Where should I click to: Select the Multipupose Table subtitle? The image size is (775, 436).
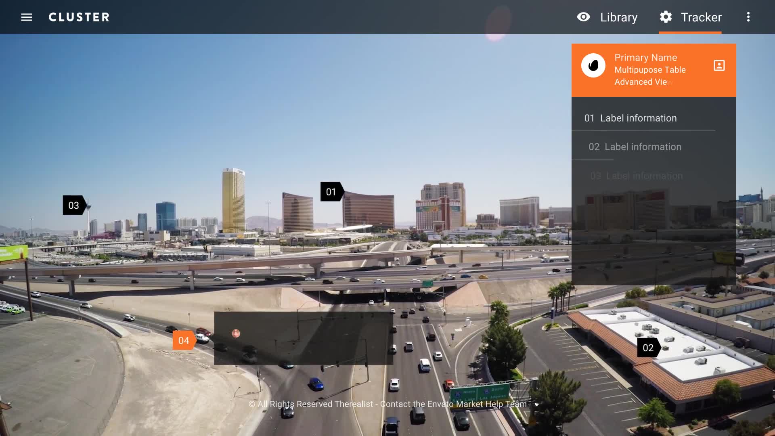click(650, 70)
